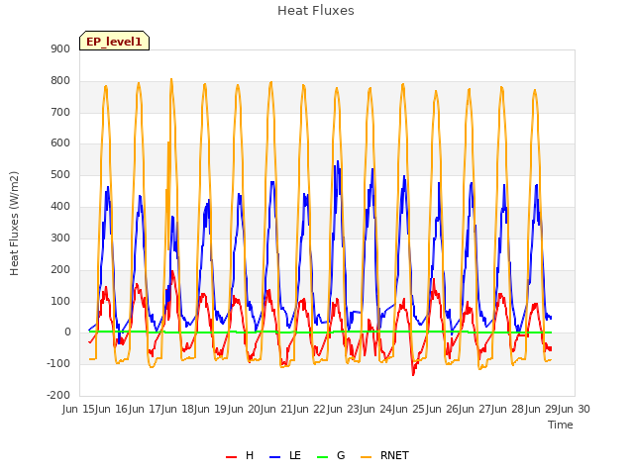Viewport: 634px width, 475px height.
Task: Click the Jun 23 x-axis date label
Action: click(341, 409)
